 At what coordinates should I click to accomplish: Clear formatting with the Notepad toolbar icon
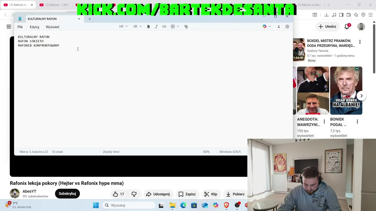pyautogui.click(x=186, y=27)
